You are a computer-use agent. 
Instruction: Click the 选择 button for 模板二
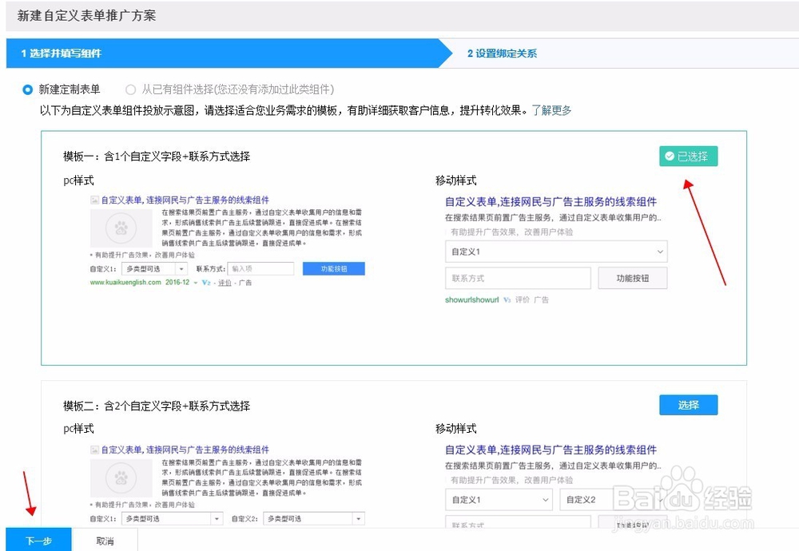pyautogui.click(x=689, y=405)
